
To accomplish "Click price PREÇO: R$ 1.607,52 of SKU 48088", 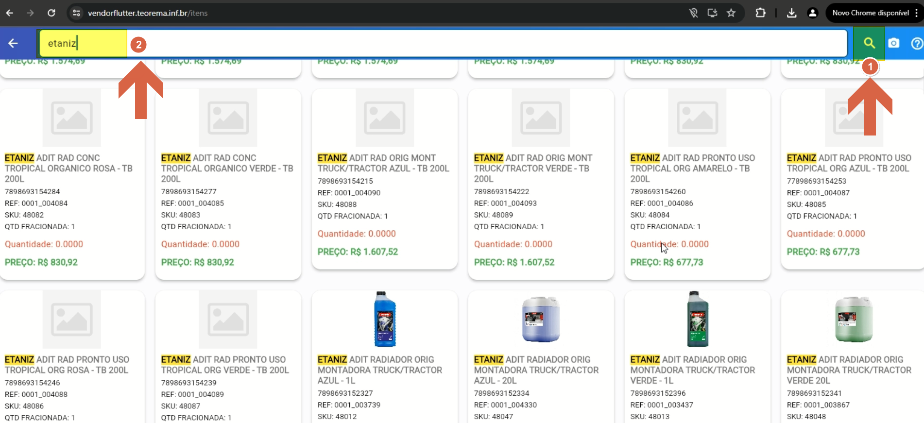I will pyautogui.click(x=358, y=252).
